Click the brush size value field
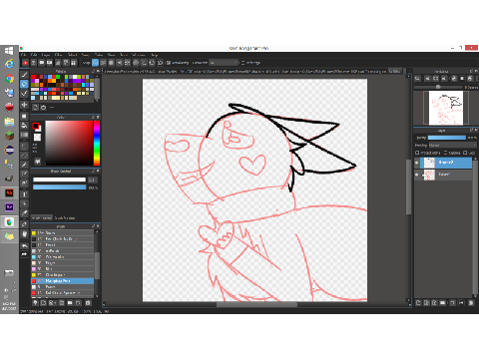 point(93,179)
